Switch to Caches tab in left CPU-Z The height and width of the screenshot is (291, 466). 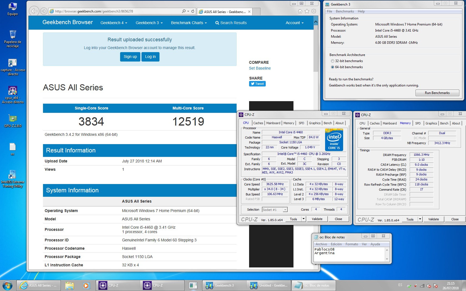point(258,123)
